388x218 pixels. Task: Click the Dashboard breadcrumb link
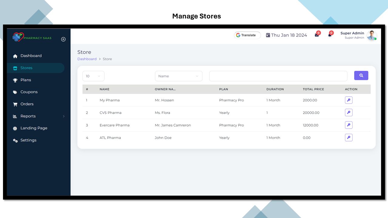click(87, 59)
